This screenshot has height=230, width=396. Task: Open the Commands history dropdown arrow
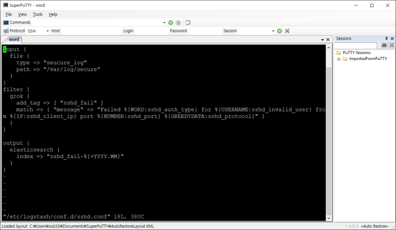click(164, 23)
